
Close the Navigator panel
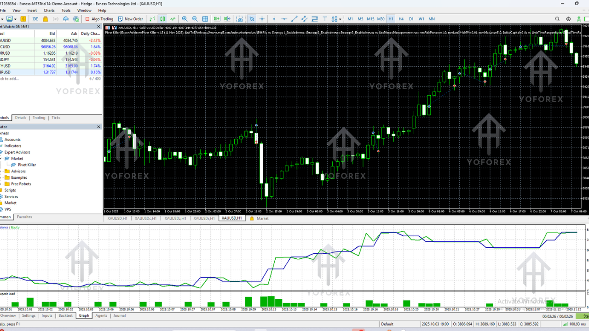[x=98, y=127]
